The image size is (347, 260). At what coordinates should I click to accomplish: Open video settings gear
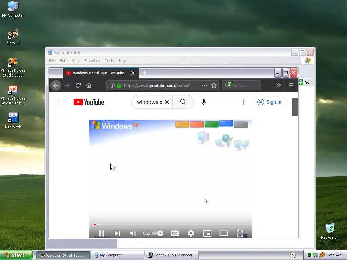point(191,233)
